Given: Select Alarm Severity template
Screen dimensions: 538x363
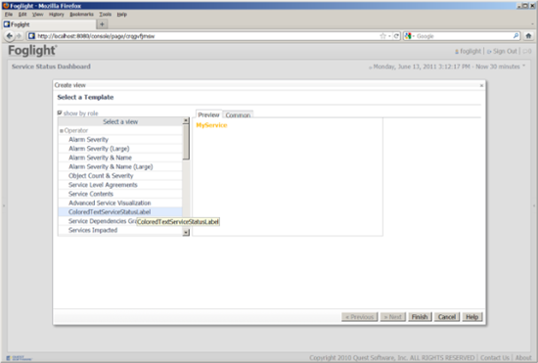Looking at the screenshot, I should (x=120, y=139).
